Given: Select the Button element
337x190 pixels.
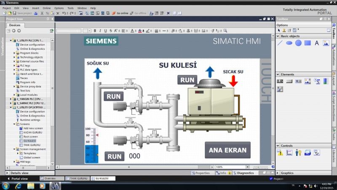Looking at the screenshot, I should 289,81.
